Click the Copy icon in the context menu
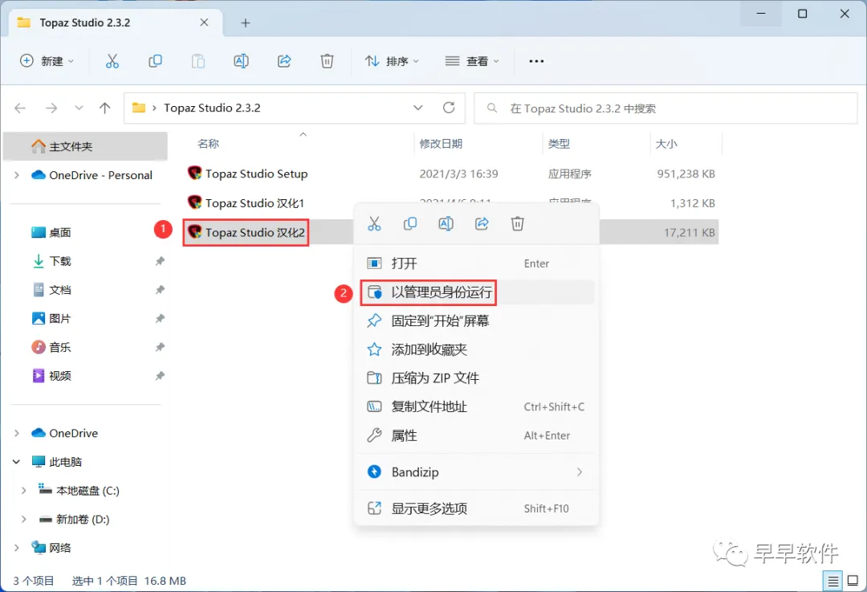The width and height of the screenshot is (867, 592). (410, 223)
